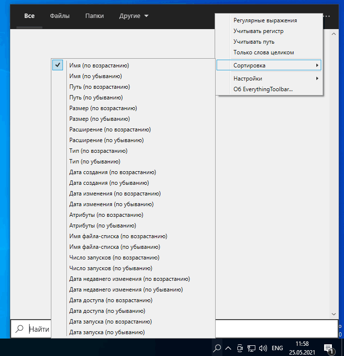The image size is (344, 356).
Task: Select Дата создания (по убыванию) sort
Action: click(133, 183)
